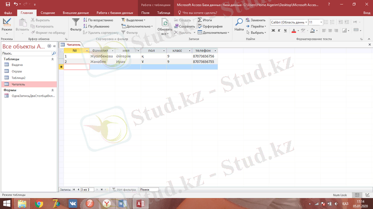Open the font size dropdown
The image size is (373, 209).
point(322,22)
